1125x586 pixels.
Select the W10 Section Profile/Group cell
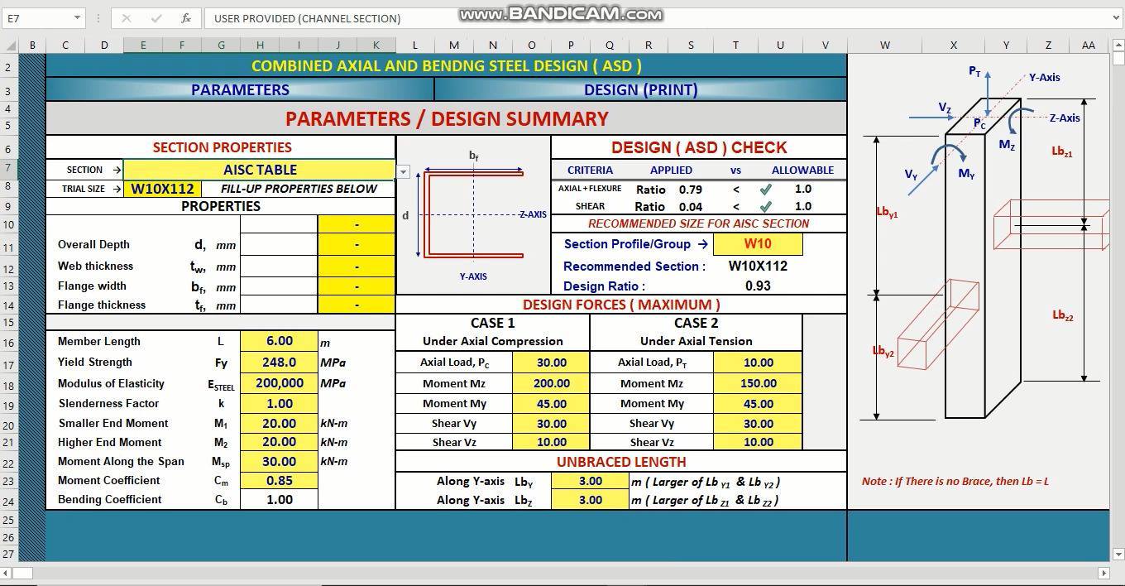tap(758, 243)
